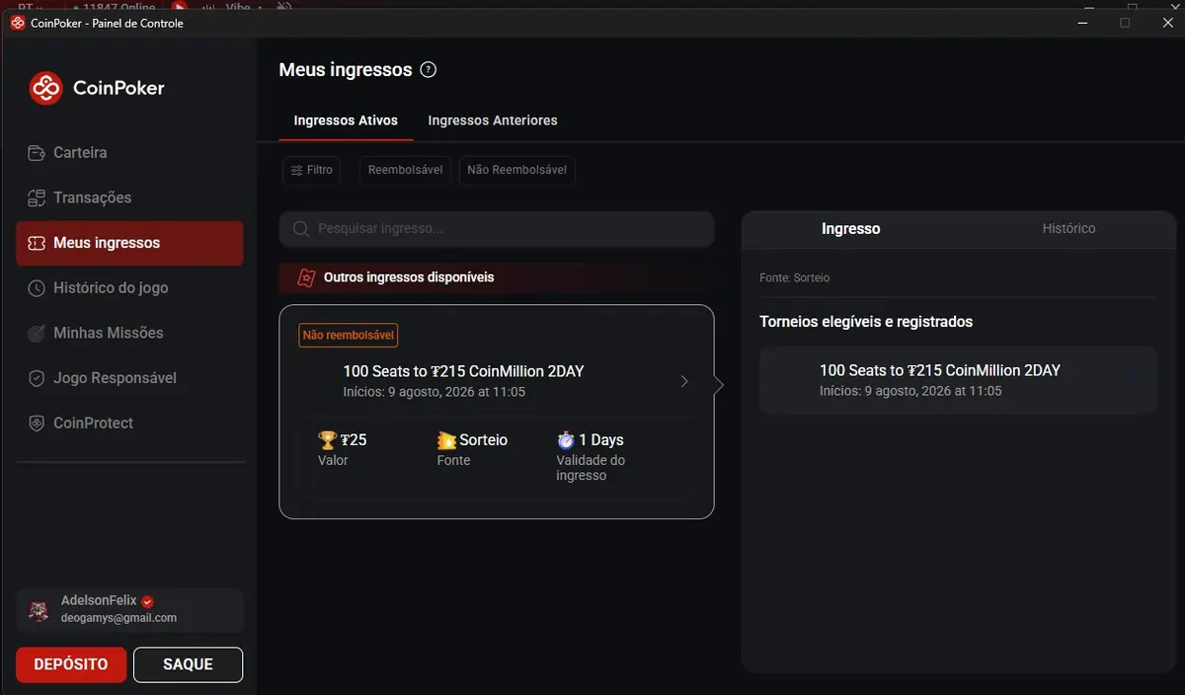1185x695 pixels.
Task: Click the trophy icon next to ₮25
Action: point(328,440)
